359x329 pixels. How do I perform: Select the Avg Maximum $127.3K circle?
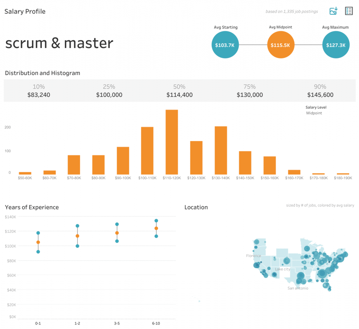tap(336, 45)
